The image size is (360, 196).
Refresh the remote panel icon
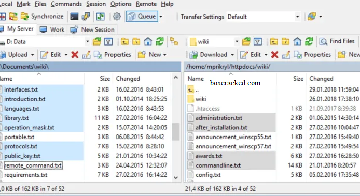(x=309, y=42)
